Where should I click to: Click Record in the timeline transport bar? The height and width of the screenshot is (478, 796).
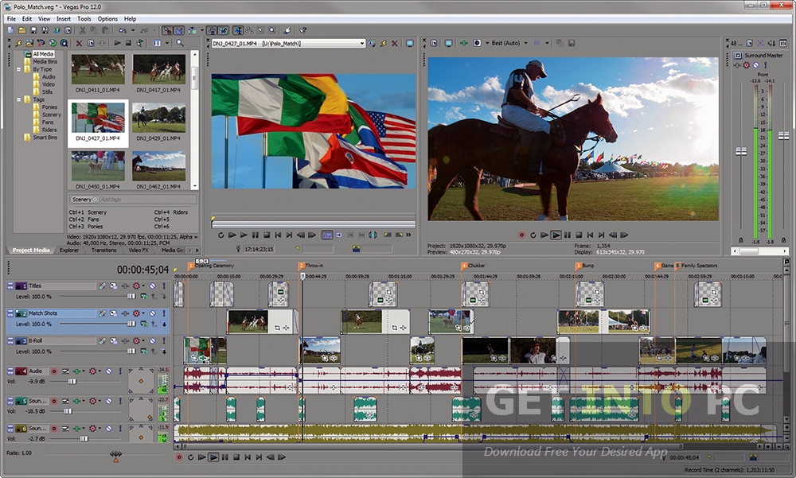[x=179, y=457]
